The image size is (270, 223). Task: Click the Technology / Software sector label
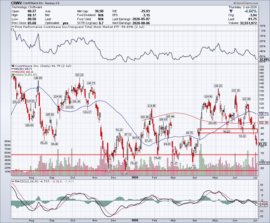pyautogui.click(x=27, y=7)
